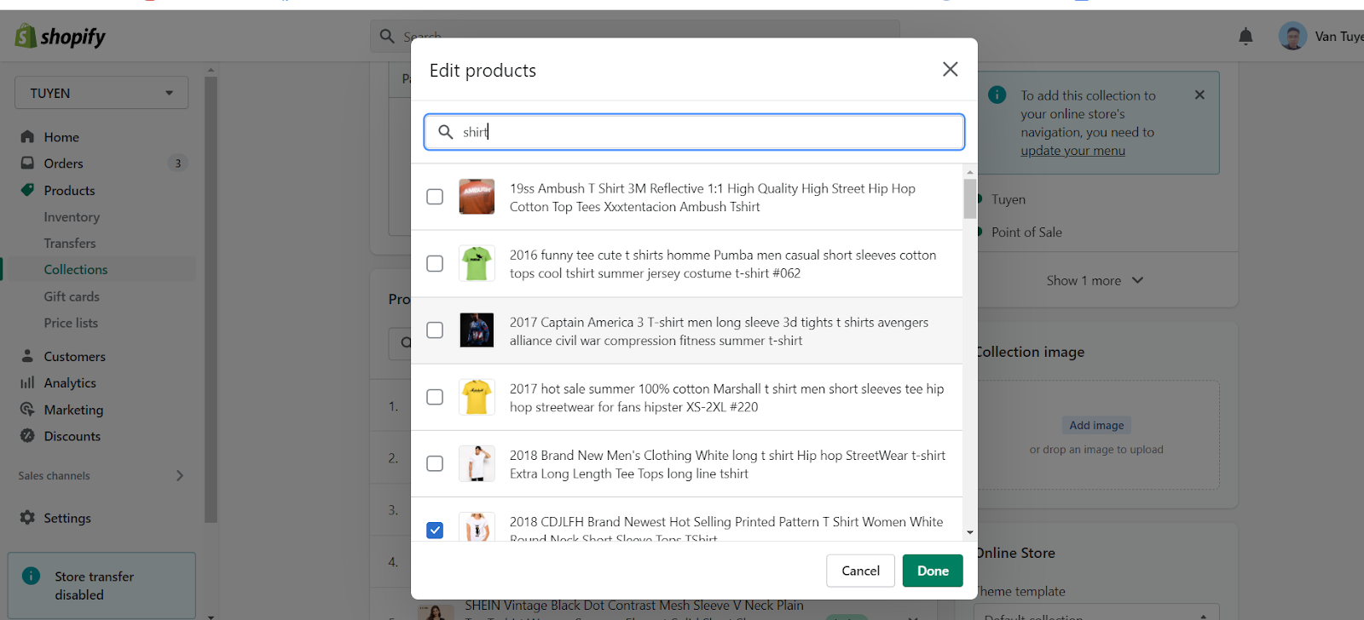
Task: Click the update your menu link
Action: pos(1072,151)
